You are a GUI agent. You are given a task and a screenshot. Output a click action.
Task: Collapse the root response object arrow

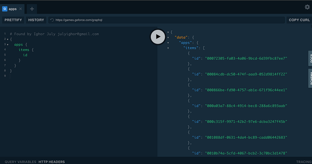pos(168,32)
